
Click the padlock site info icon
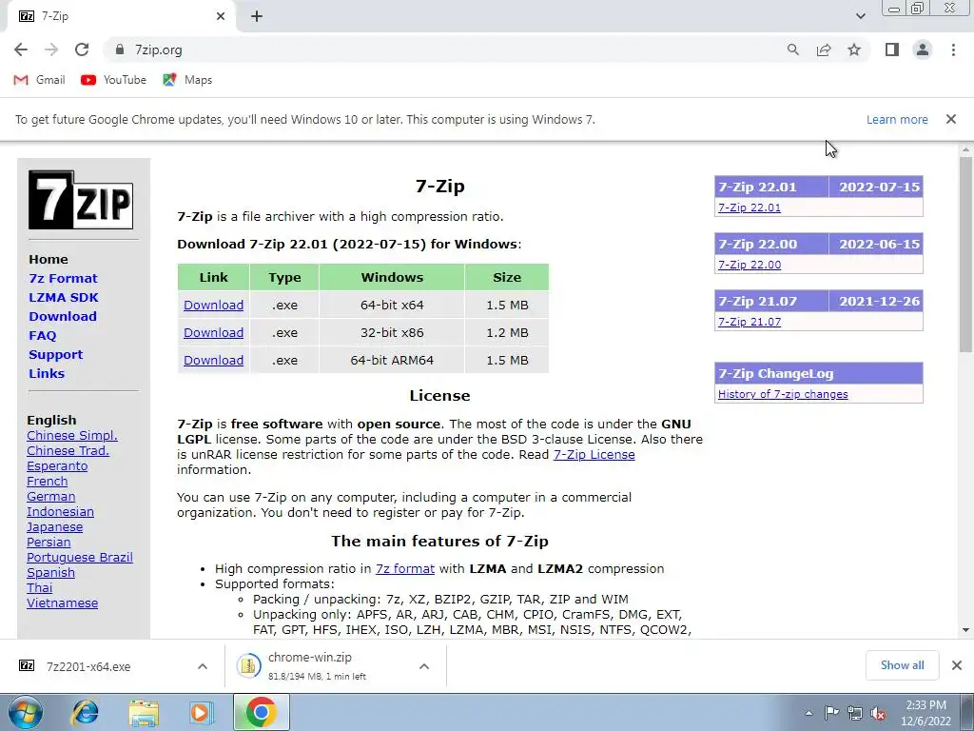point(120,49)
